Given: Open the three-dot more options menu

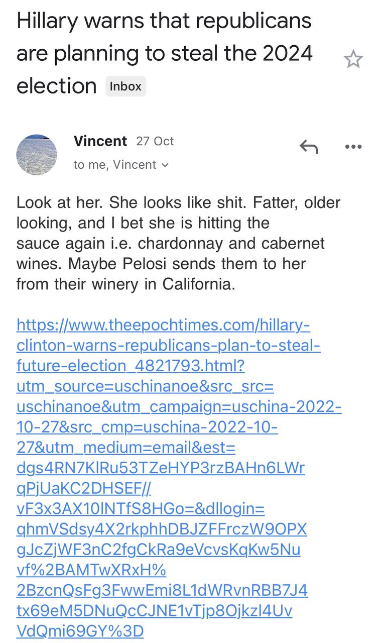Looking at the screenshot, I should tap(353, 147).
